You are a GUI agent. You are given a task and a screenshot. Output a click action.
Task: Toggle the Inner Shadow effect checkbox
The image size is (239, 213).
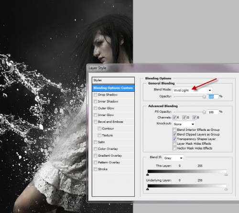pyautogui.click(x=96, y=101)
